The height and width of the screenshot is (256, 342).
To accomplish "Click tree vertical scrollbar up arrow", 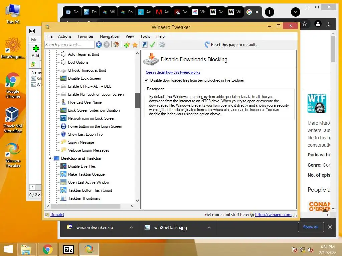I will coord(137,53).
